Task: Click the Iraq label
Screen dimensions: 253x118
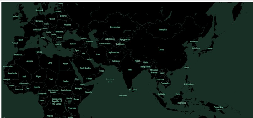Action: pyautogui.click(x=83, y=54)
